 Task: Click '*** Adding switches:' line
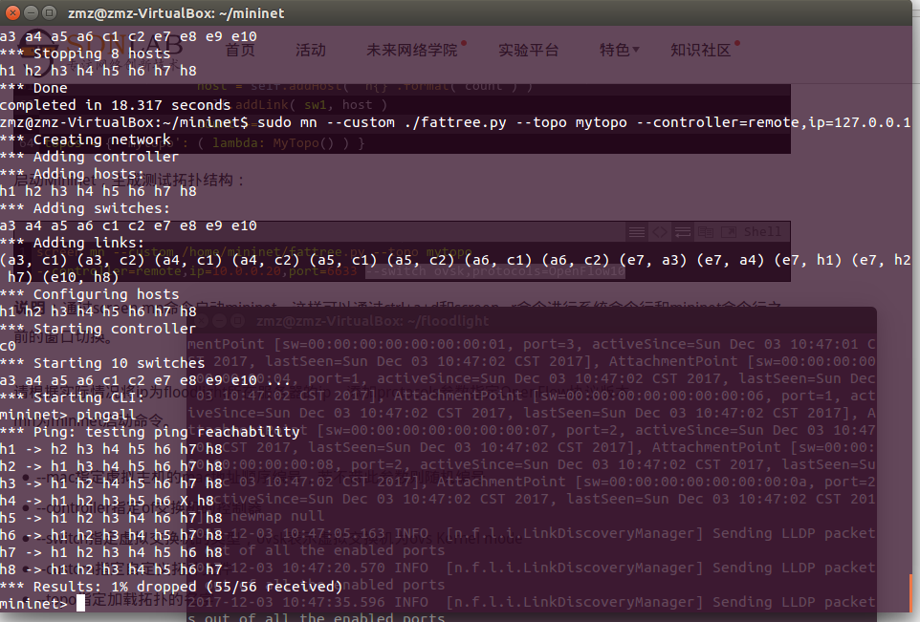pyautogui.click(x=85, y=208)
